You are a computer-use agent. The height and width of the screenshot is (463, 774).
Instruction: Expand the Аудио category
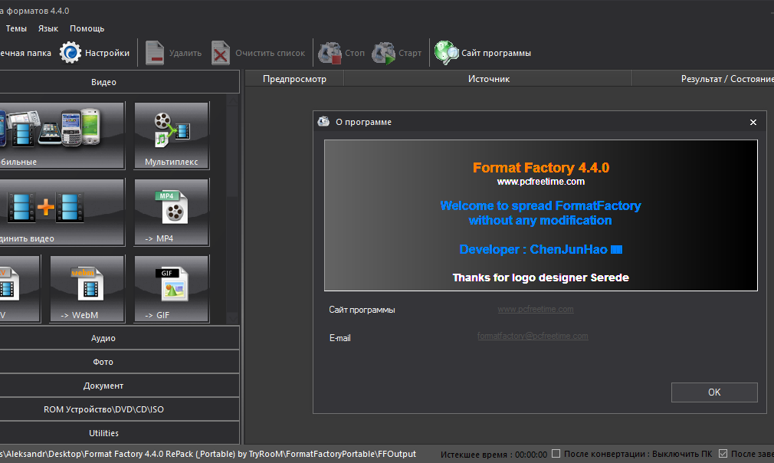[120, 338]
